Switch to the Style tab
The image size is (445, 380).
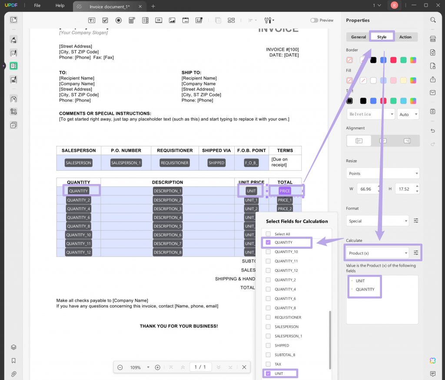point(382,37)
